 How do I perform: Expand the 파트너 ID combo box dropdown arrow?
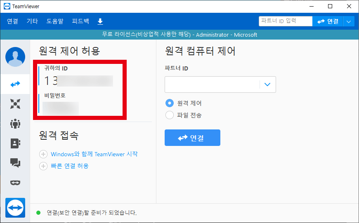(x=267, y=85)
